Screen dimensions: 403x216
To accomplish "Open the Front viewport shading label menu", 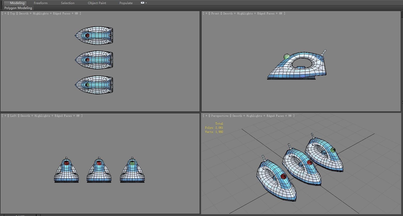I will click(253, 13).
